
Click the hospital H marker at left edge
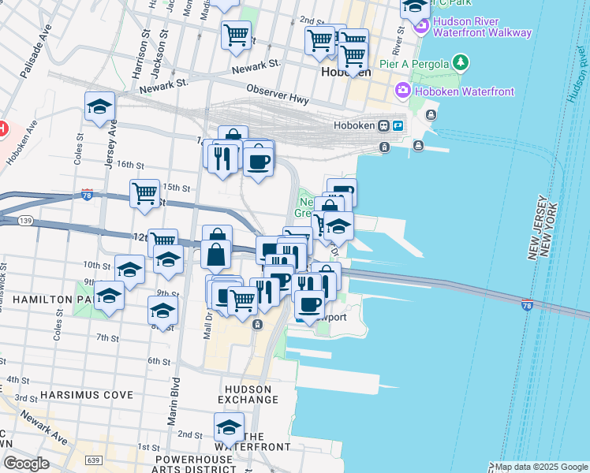pyautogui.click(x=2, y=129)
